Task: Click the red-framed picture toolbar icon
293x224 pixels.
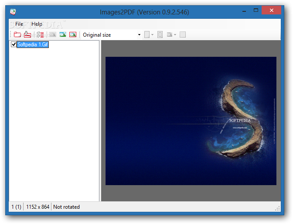Action: [x=73, y=34]
